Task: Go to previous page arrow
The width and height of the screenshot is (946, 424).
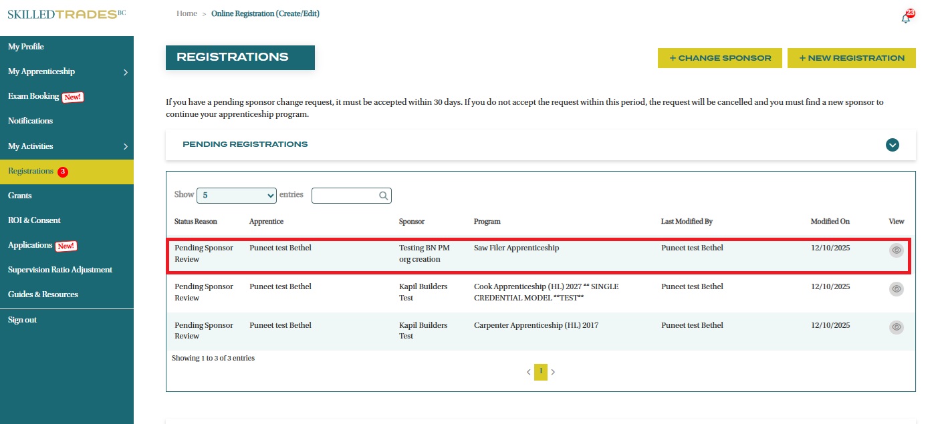Action: [528, 372]
